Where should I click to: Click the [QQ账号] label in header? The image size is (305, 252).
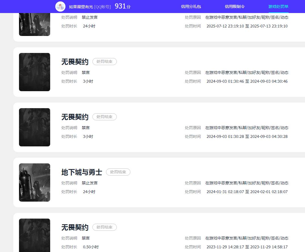(x=102, y=7)
